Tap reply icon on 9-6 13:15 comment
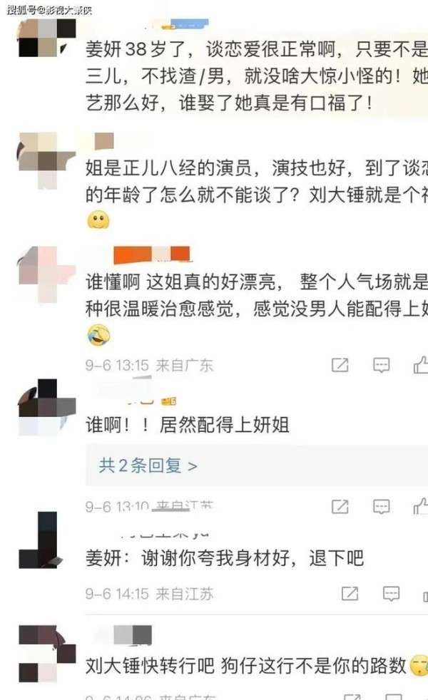The height and width of the screenshot is (700, 428). (x=381, y=365)
